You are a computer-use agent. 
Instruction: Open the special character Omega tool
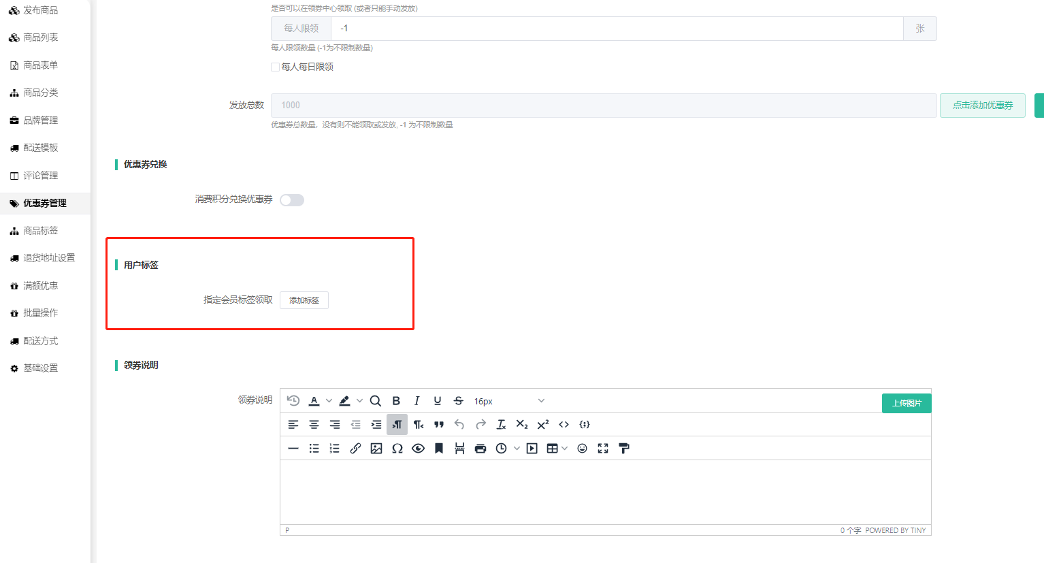point(397,449)
